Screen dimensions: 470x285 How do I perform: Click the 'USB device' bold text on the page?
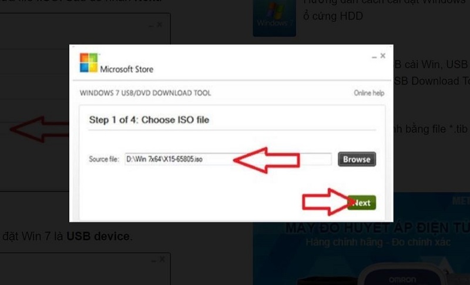[x=98, y=236]
